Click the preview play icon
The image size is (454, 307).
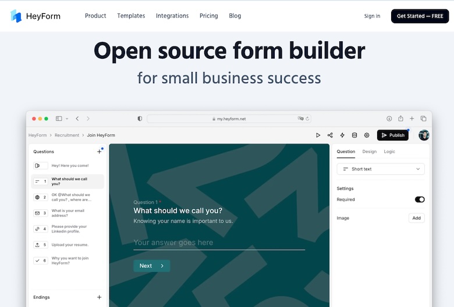click(x=318, y=135)
